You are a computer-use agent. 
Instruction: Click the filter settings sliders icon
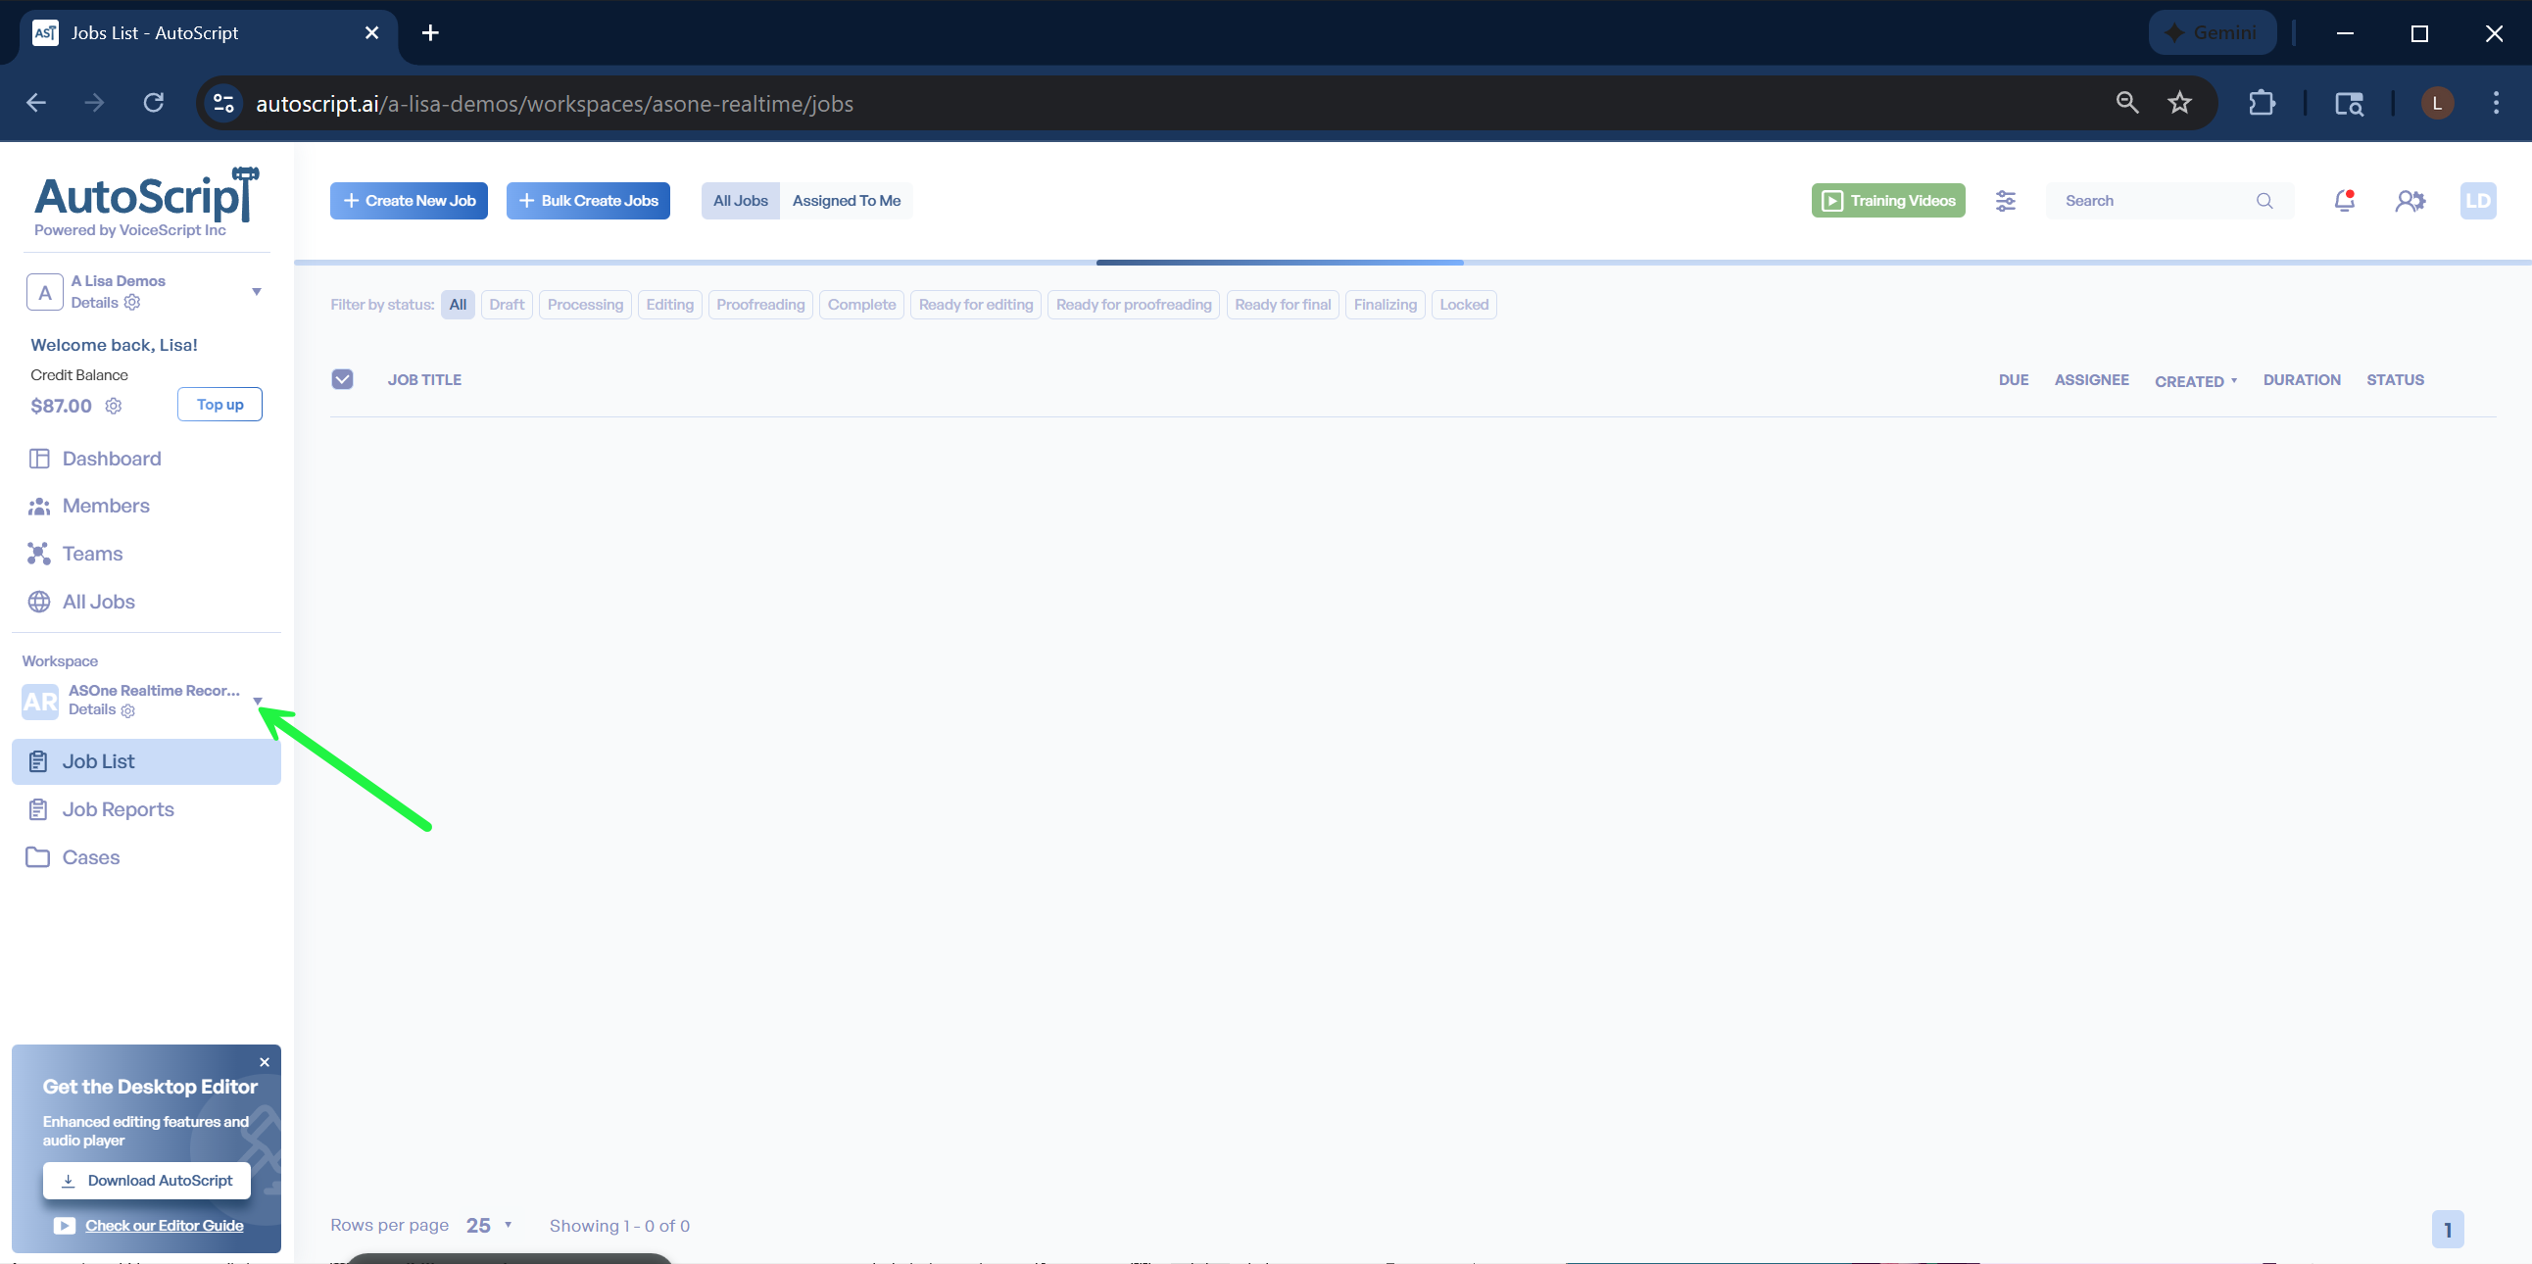tap(2005, 201)
